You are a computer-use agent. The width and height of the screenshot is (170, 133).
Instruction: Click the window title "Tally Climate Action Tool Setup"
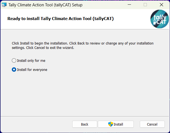tap(45, 5)
